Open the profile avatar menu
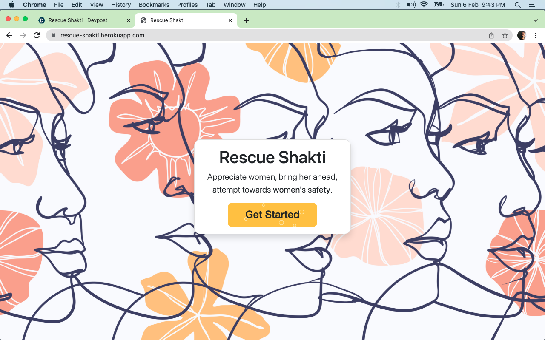 pos(522,35)
